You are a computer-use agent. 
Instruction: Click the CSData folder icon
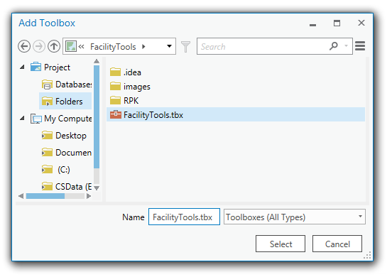47,186
